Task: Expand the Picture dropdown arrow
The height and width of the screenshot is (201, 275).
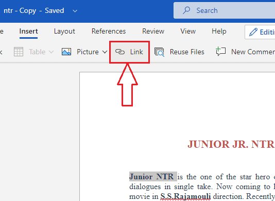Action: [x=105, y=52]
